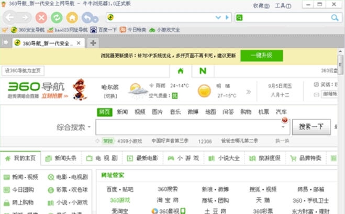Image resolution: width=345 pixels, height=214 pixels.
Task: Open the hao123网址导航 bookmark
Action: click(x=68, y=30)
